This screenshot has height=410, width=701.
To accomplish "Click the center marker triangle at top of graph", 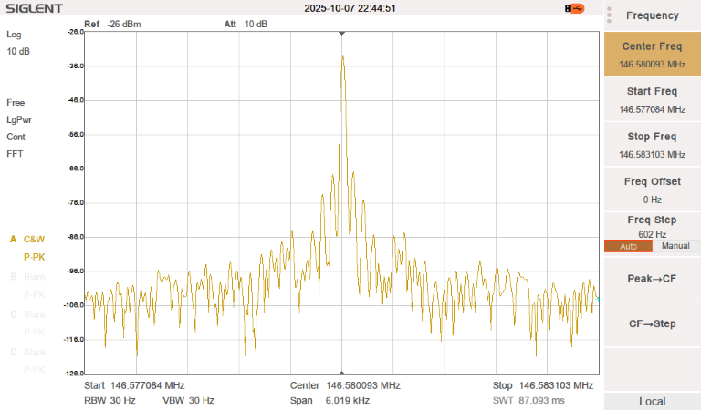I will click(x=341, y=34).
